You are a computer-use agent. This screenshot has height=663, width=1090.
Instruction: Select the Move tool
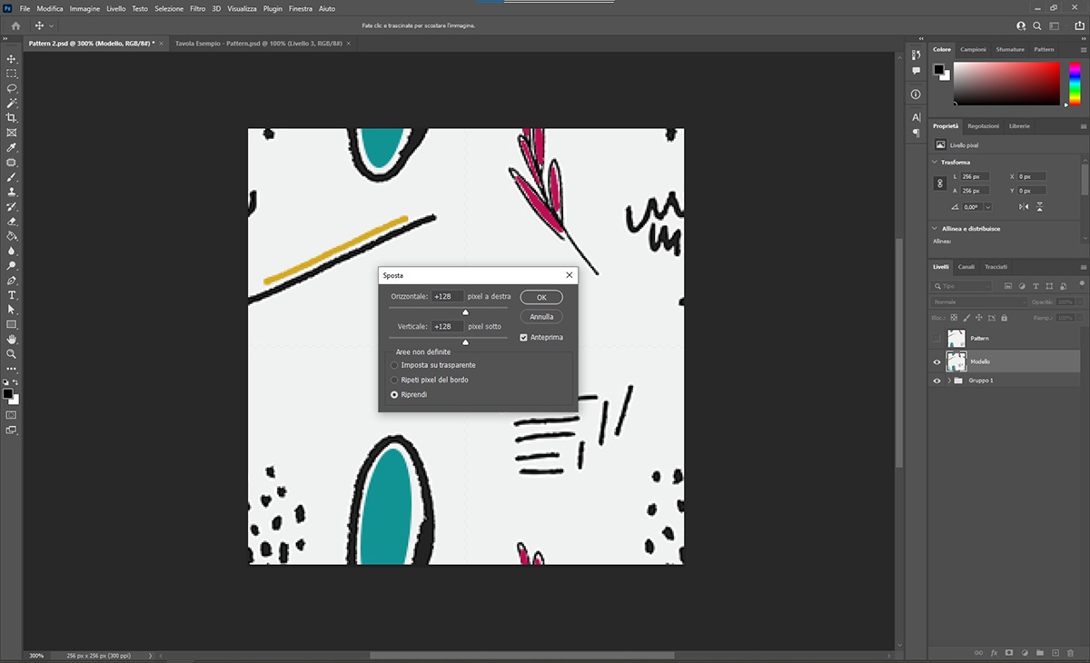(x=11, y=57)
